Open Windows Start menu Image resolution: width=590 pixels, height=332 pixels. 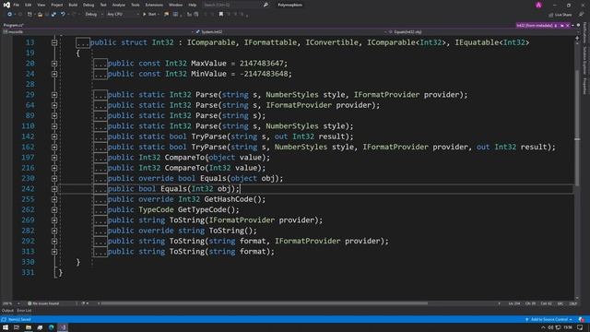click(x=6, y=327)
